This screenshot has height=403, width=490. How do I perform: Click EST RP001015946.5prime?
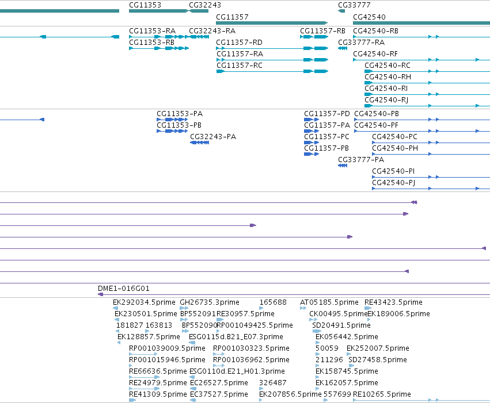[167, 360]
